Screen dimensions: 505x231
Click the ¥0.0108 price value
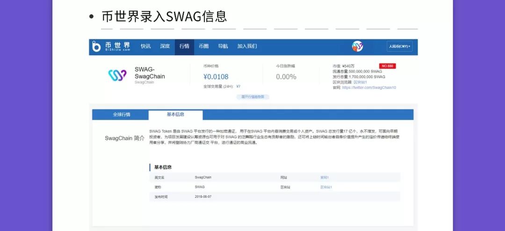click(216, 77)
